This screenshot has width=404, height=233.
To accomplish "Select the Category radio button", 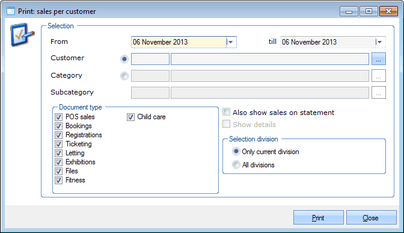I will tap(124, 76).
